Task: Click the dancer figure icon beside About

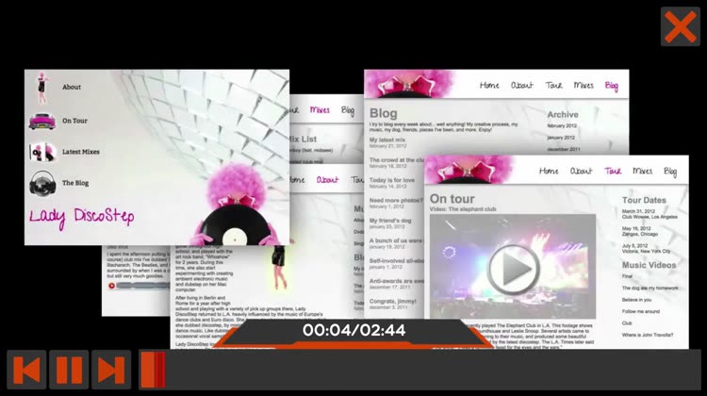Action: pos(41,88)
